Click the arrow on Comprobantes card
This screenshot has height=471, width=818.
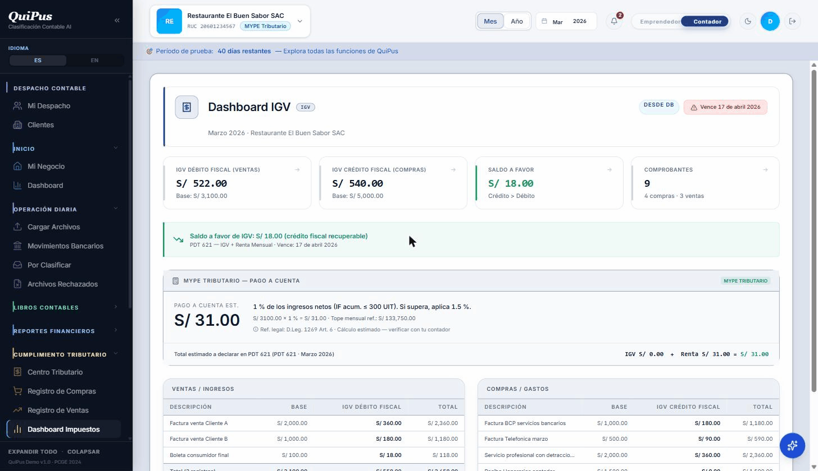(x=766, y=170)
